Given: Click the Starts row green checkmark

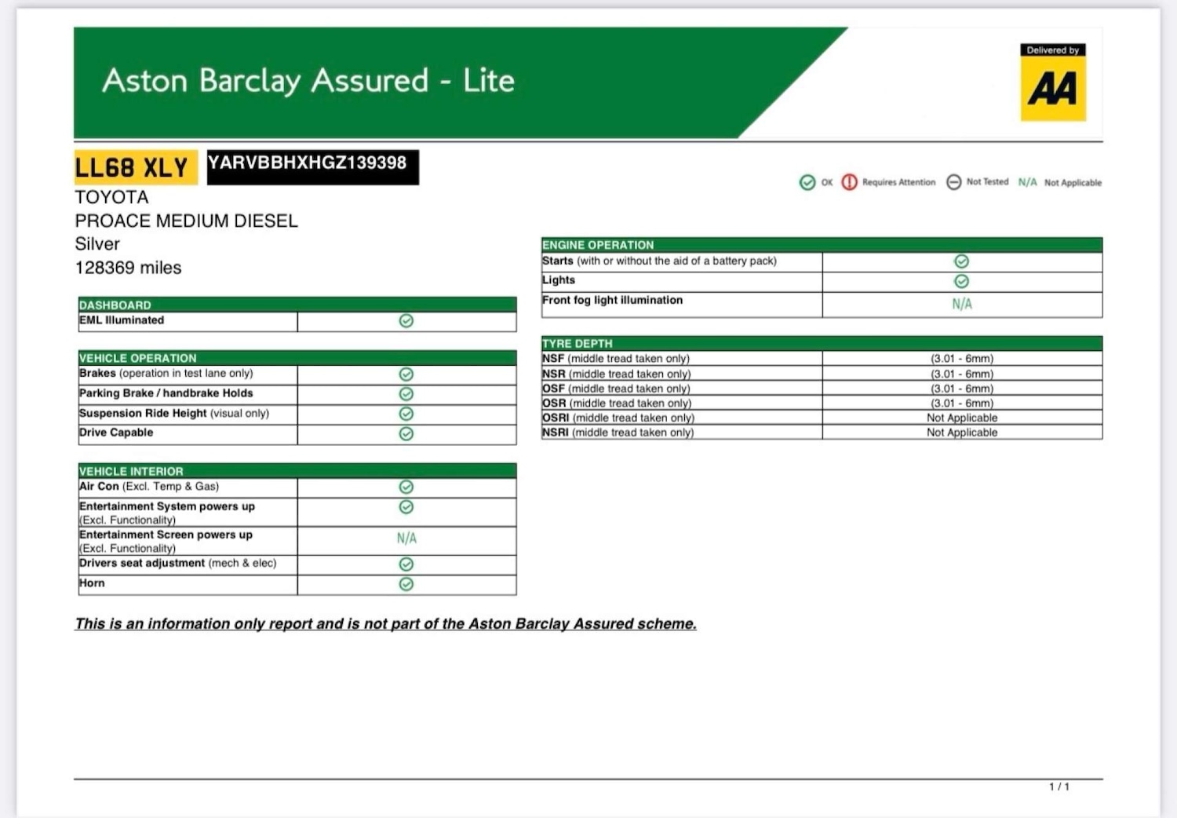Looking at the screenshot, I should coord(961,261).
